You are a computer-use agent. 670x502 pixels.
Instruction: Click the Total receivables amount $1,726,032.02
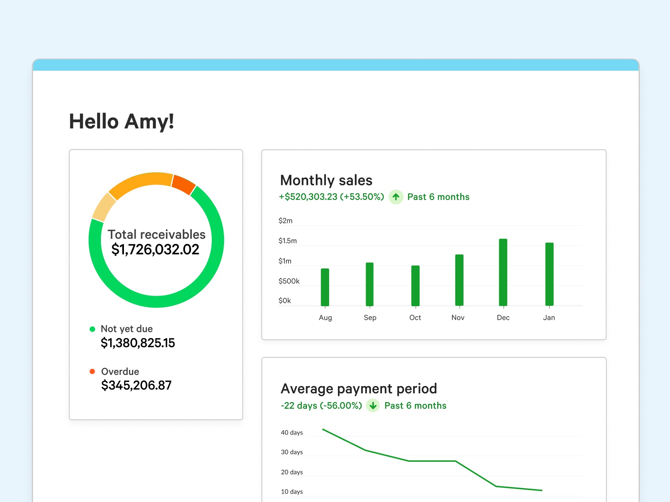(155, 250)
